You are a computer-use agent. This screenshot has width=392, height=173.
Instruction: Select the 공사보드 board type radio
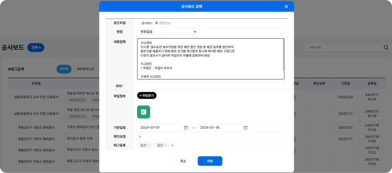(139, 23)
